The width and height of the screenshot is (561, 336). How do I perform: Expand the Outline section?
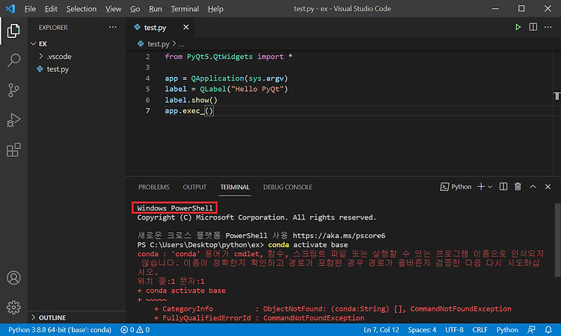point(76,317)
